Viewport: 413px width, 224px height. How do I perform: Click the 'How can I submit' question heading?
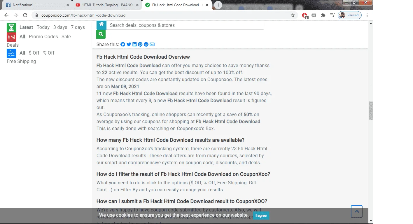[182, 201]
